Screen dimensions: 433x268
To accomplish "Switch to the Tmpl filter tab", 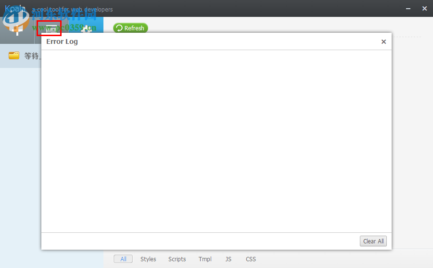I will tap(205, 259).
